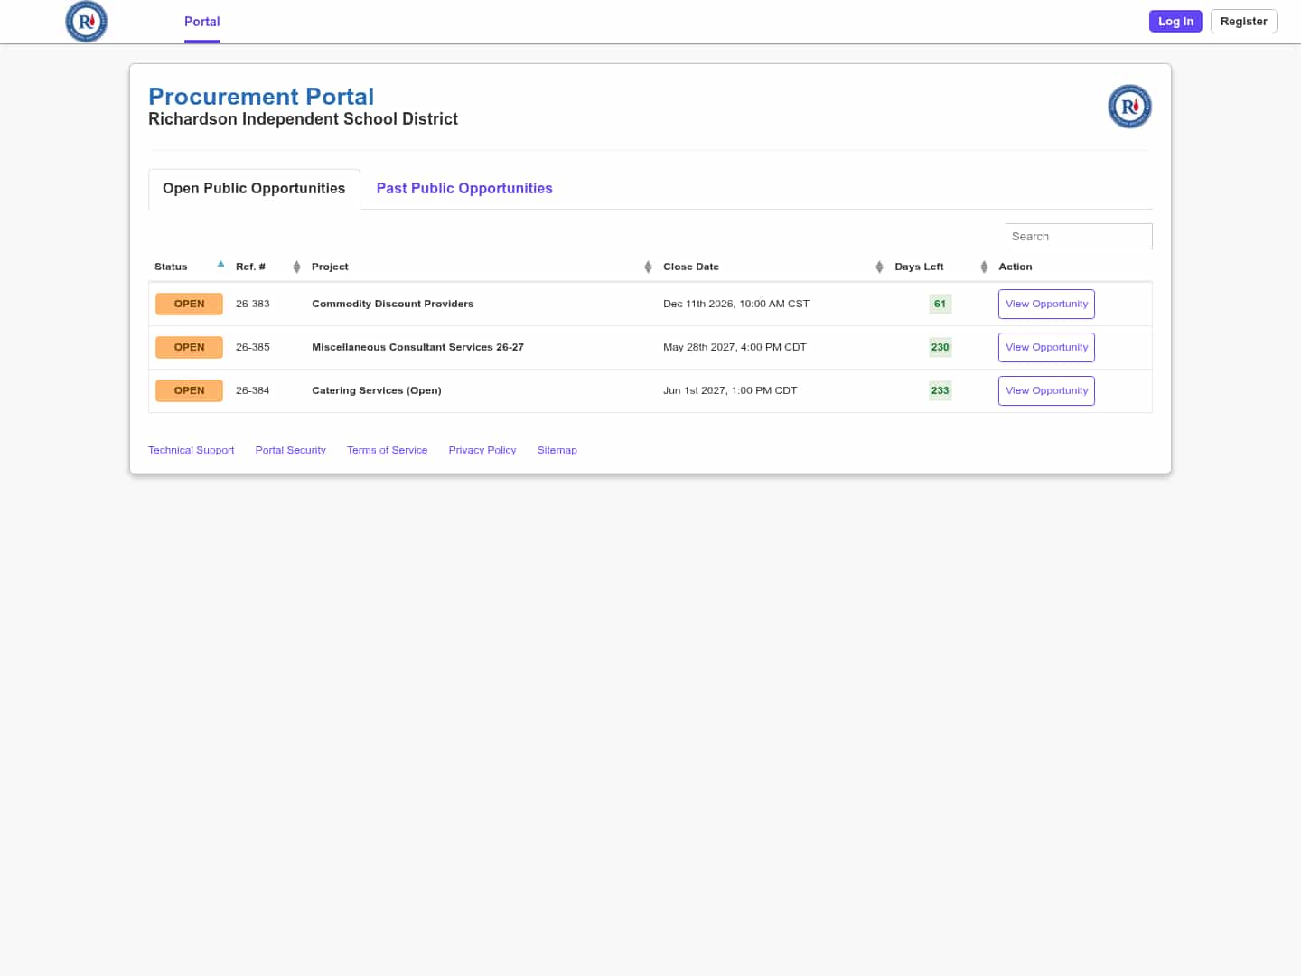This screenshot has width=1301, height=976.
Task: Click the Register button
Action: click(1244, 22)
